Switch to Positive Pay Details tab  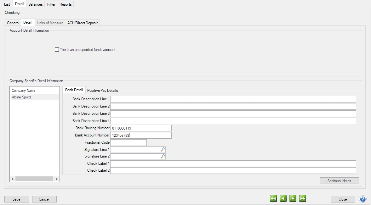102,91
